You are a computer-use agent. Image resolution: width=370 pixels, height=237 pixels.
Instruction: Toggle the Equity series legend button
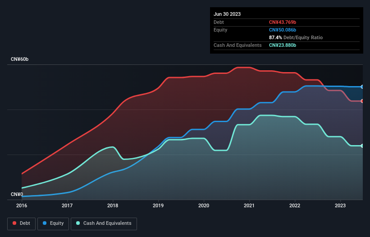pyautogui.click(x=53, y=223)
